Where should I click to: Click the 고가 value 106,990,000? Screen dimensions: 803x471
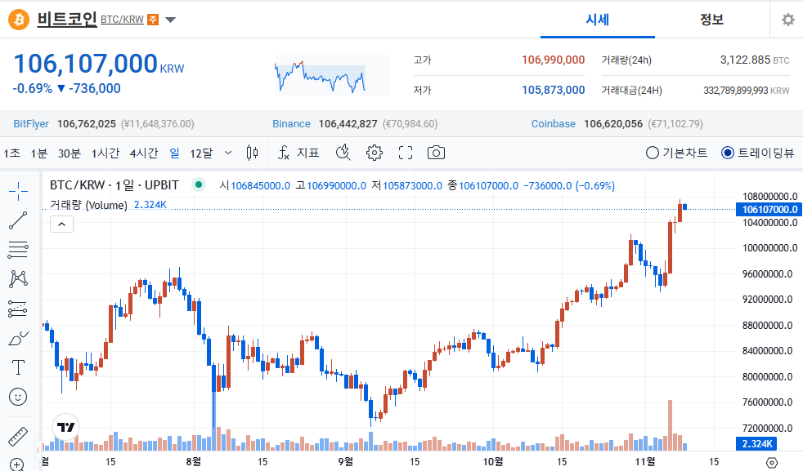[553, 60]
